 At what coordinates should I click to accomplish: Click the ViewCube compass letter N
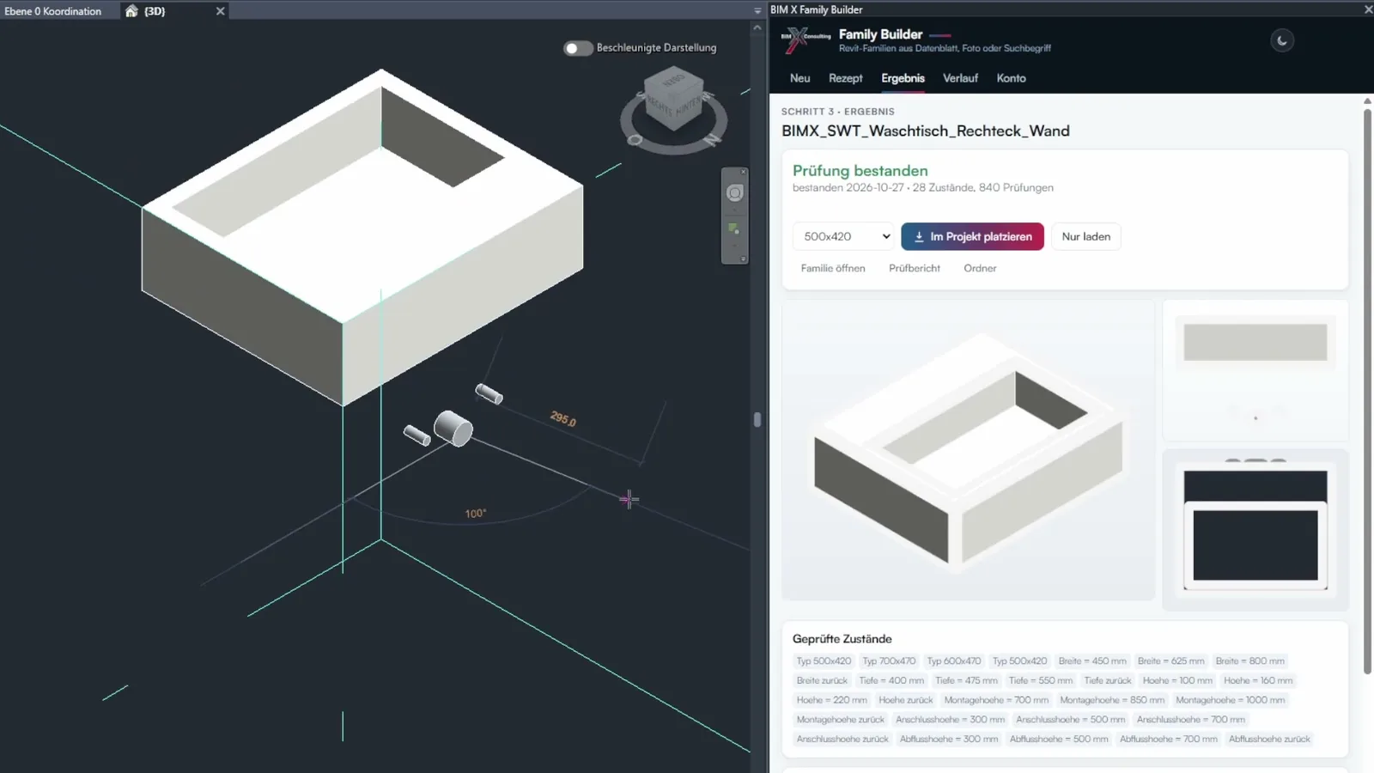[712, 138]
